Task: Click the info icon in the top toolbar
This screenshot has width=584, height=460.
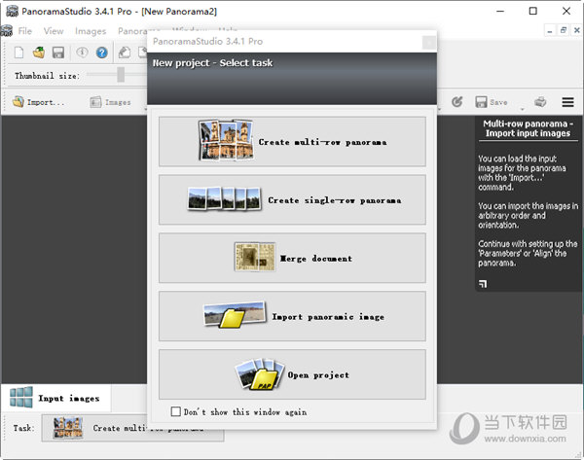Action: point(82,53)
